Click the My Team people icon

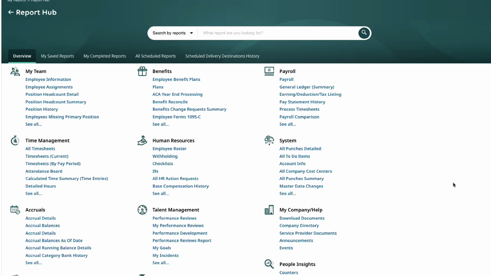coord(15,72)
